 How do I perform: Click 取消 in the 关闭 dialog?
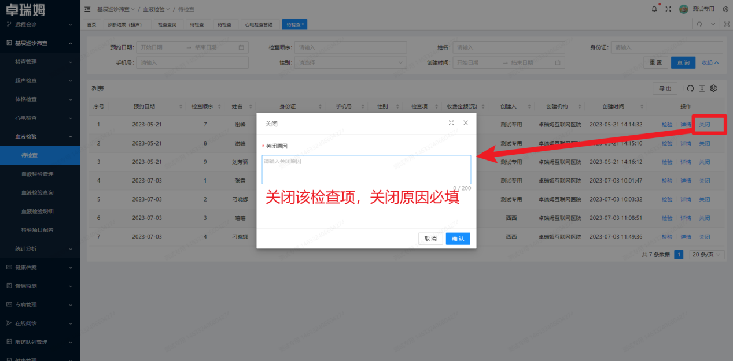[x=430, y=239]
